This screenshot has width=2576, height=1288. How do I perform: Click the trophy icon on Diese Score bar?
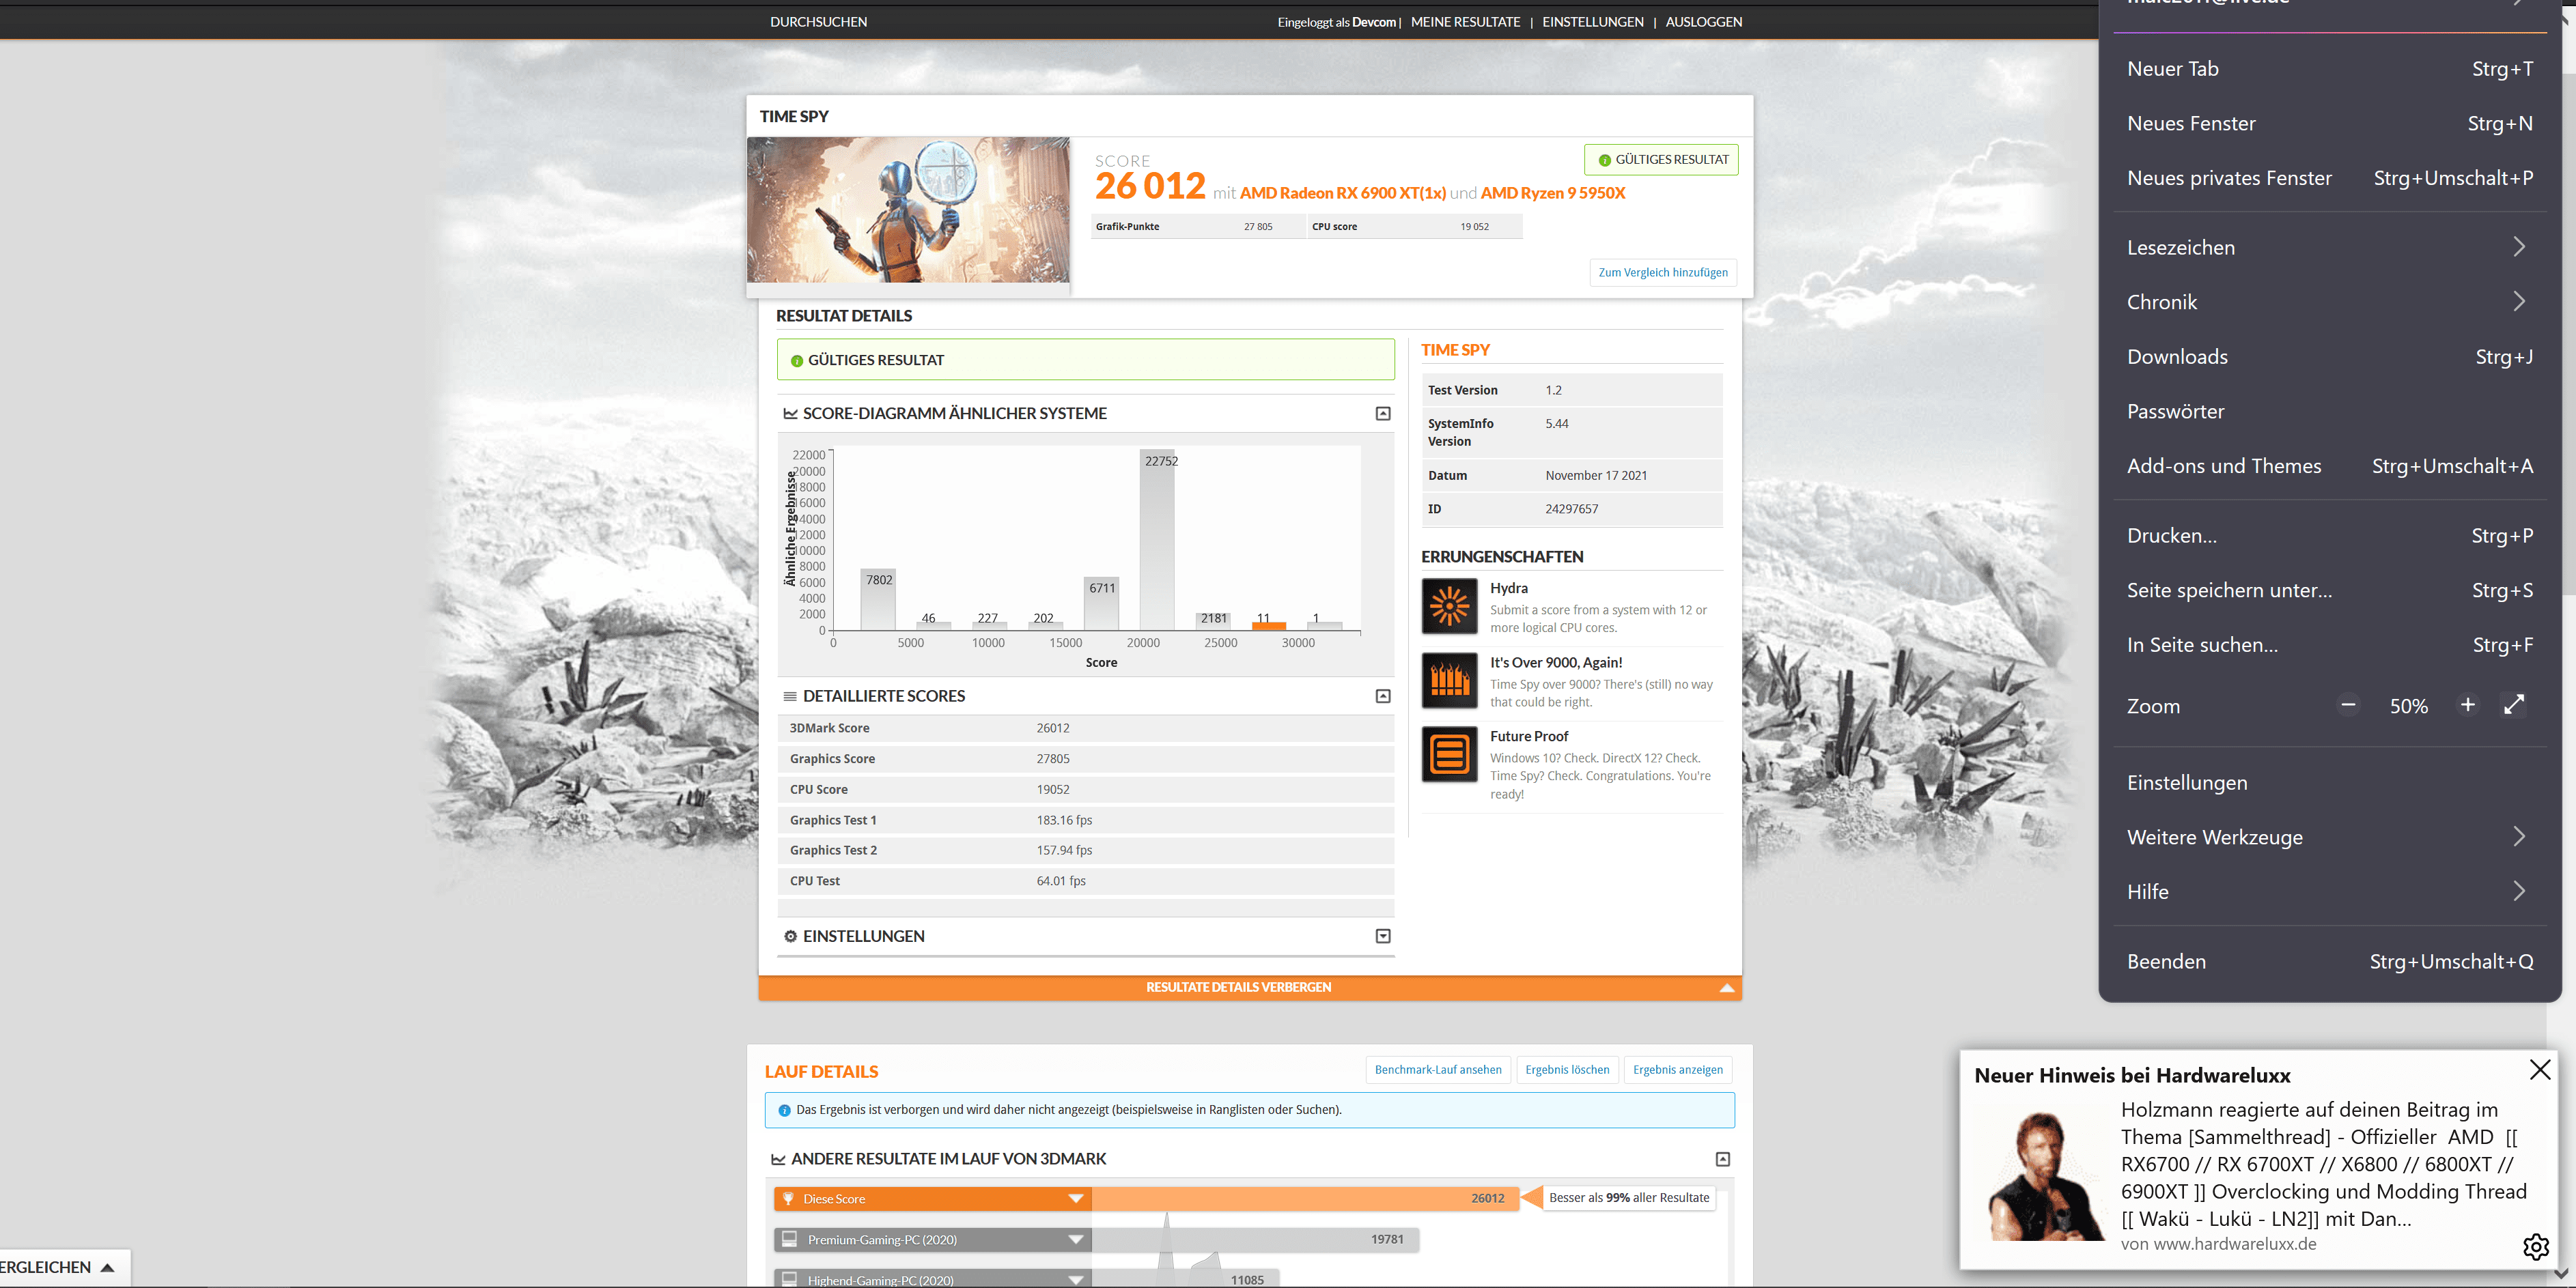(x=788, y=1198)
